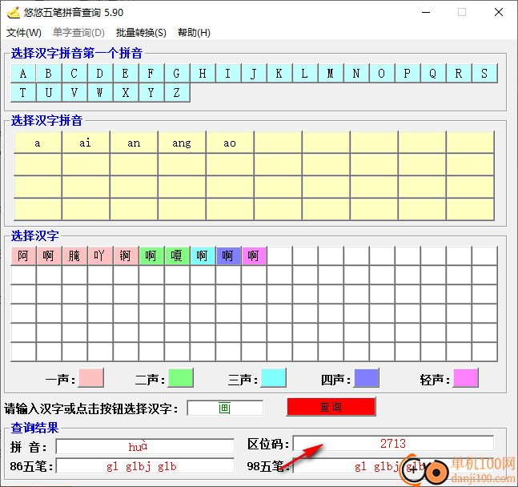Choose the cyan third-tone 啊 character

tap(203, 256)
